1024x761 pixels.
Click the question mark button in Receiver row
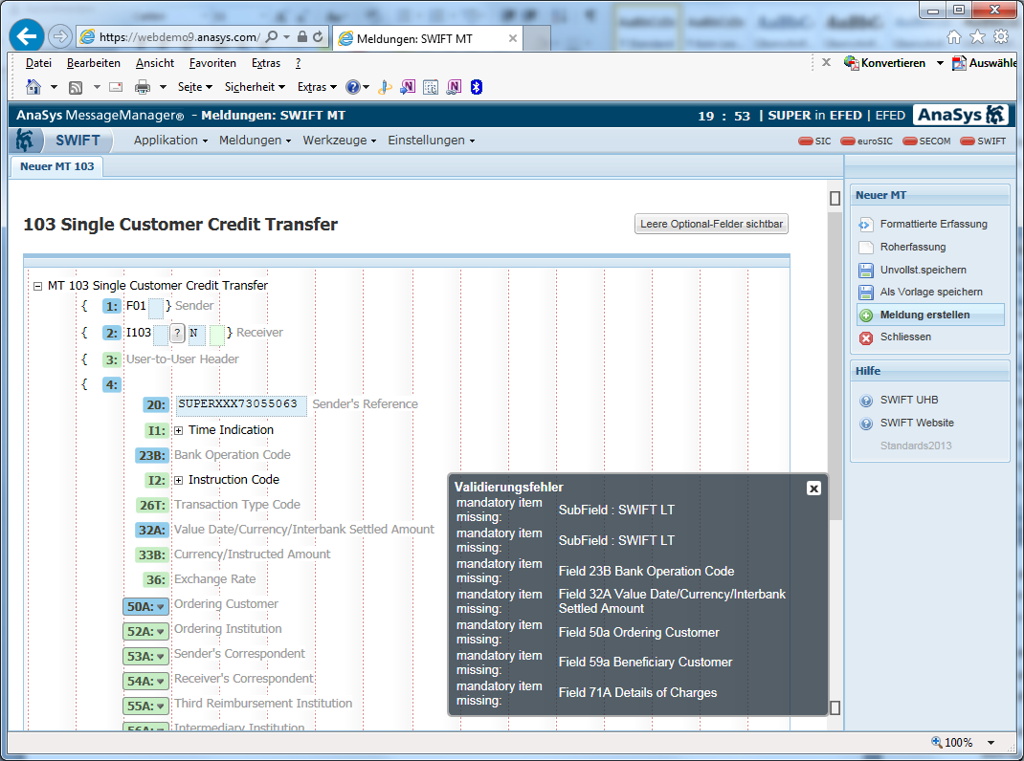click(177, 334)
